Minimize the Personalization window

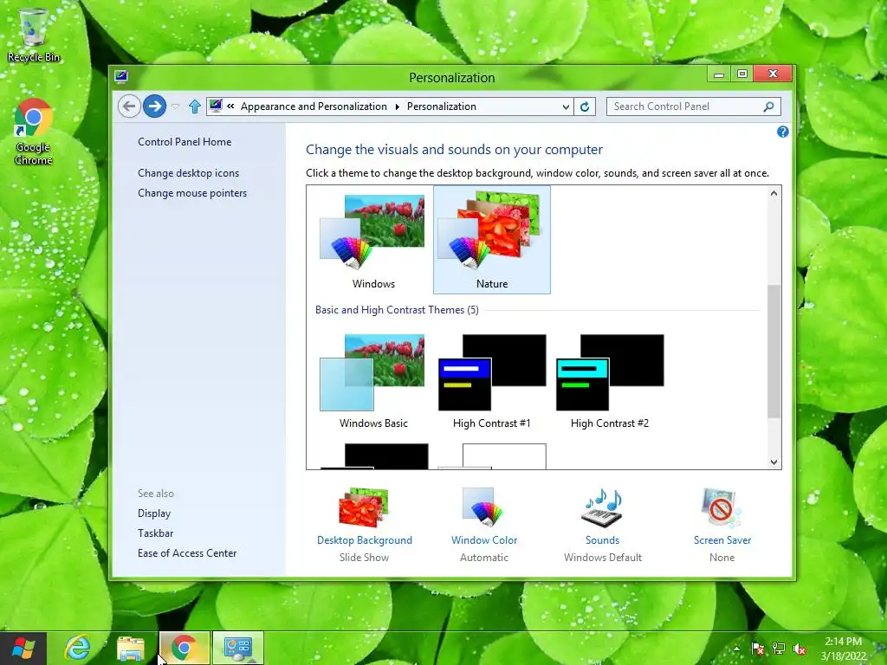click(719, 74)
